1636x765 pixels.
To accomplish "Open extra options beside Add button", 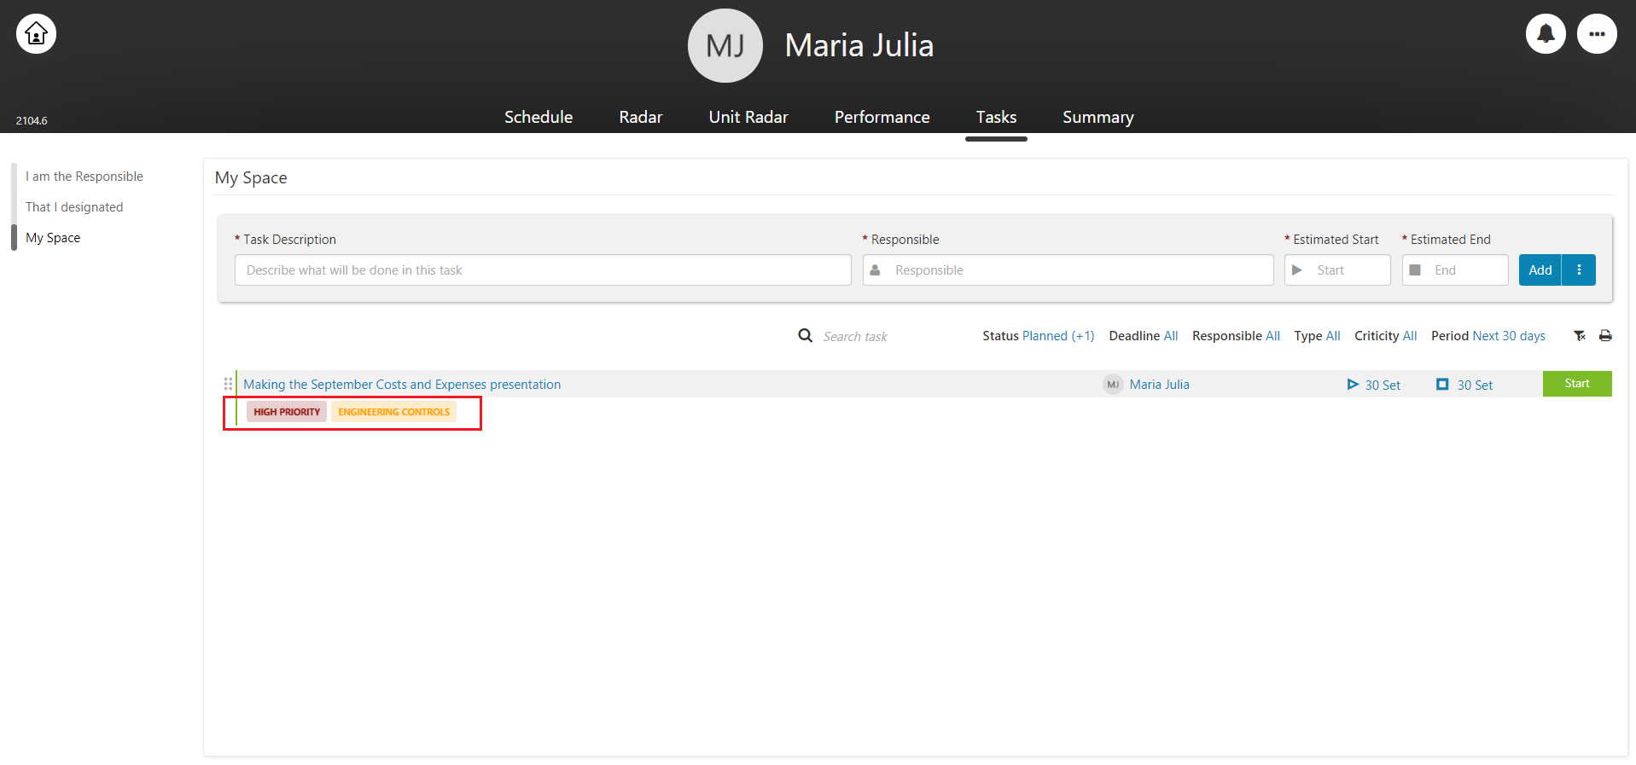I will click(x=1579, y=270).
